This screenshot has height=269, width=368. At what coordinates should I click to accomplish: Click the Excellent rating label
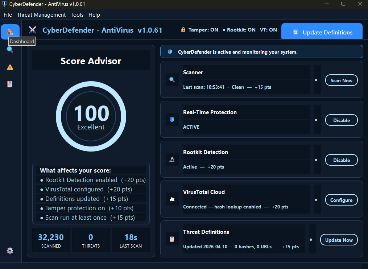[91, 127]
